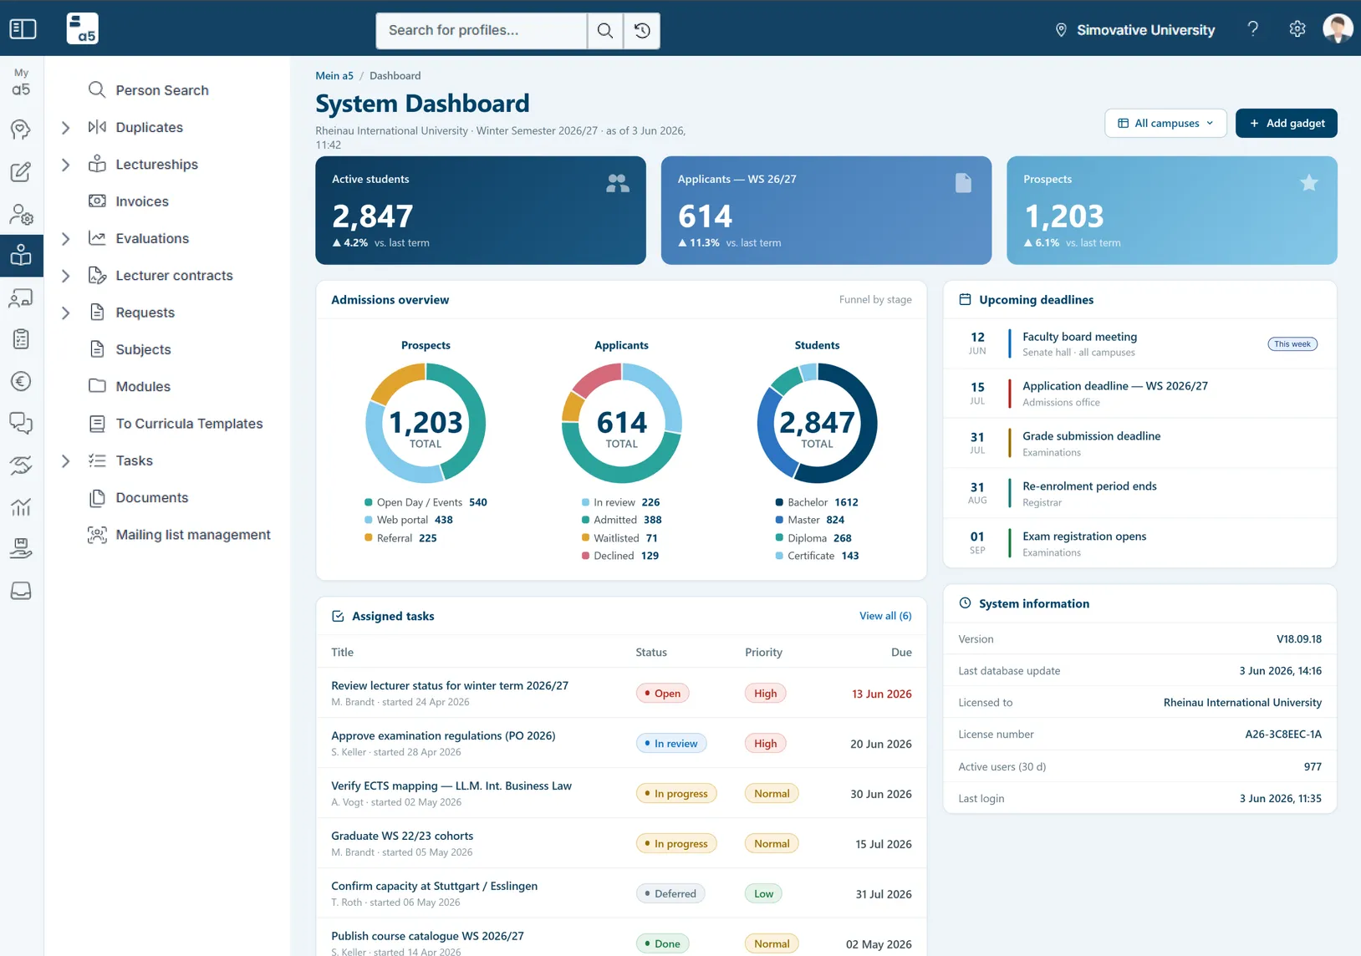Expand the Tasks tree item
Image resolution: width=1361 pixels, height=956 pixels.
pos(66,460)
